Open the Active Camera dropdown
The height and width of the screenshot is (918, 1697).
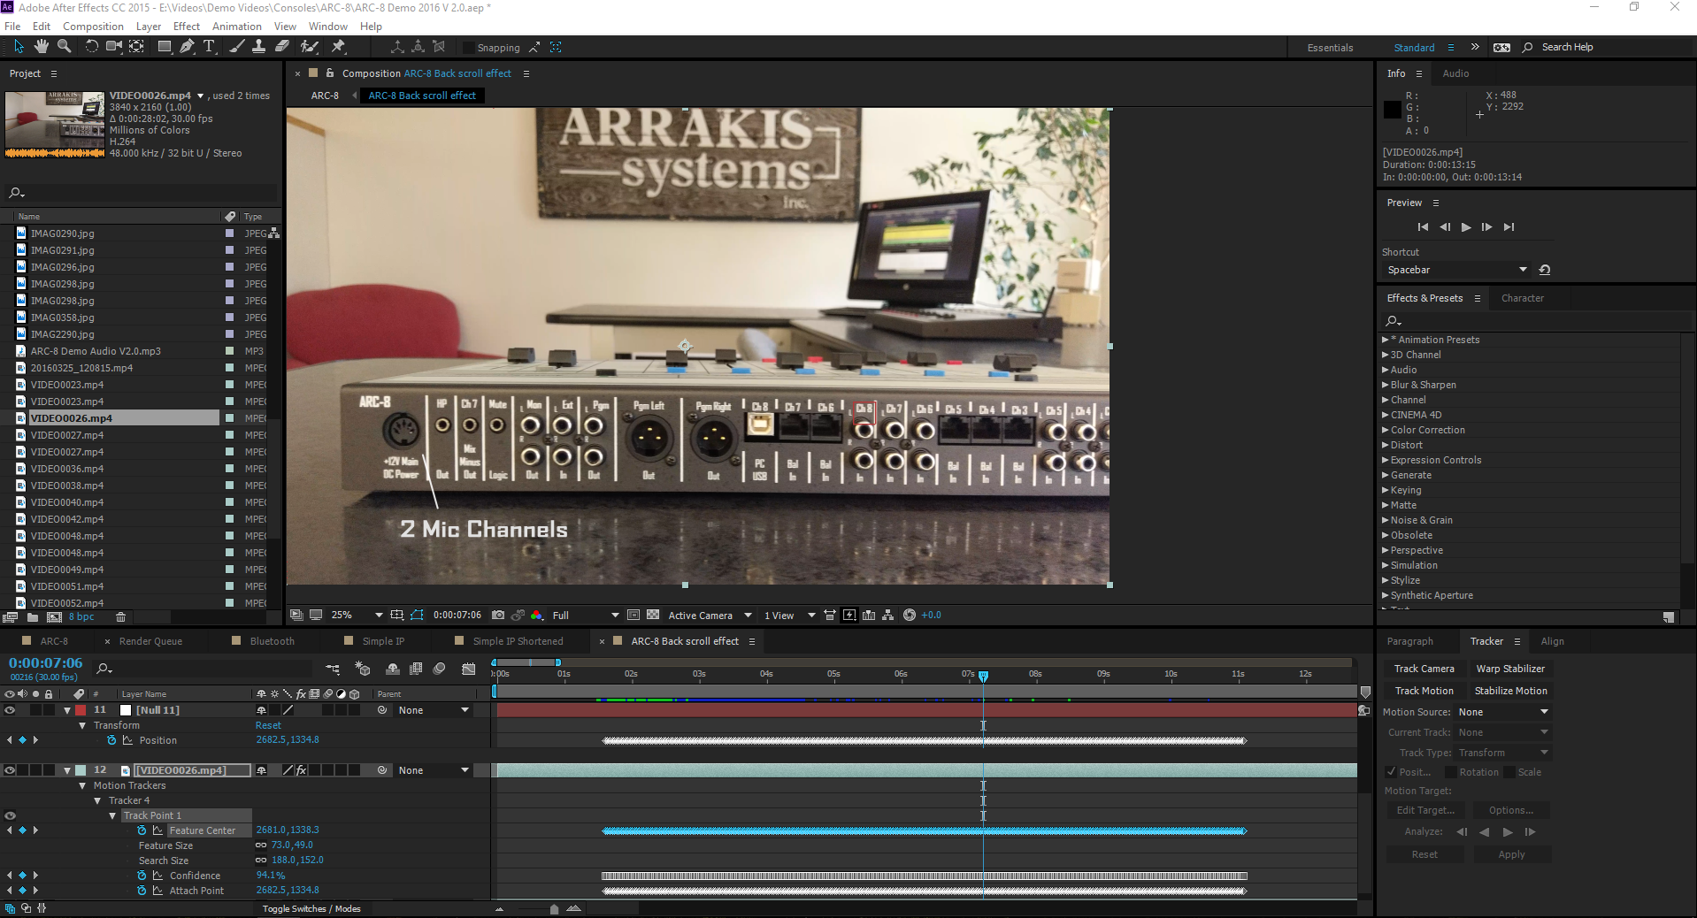[x=710, y=616]
